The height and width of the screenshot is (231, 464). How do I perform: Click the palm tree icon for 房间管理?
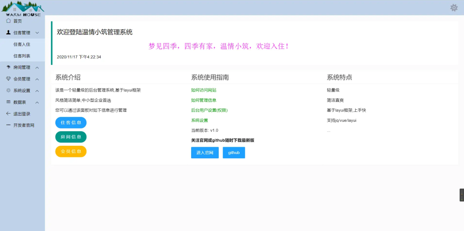pos(9,67)
